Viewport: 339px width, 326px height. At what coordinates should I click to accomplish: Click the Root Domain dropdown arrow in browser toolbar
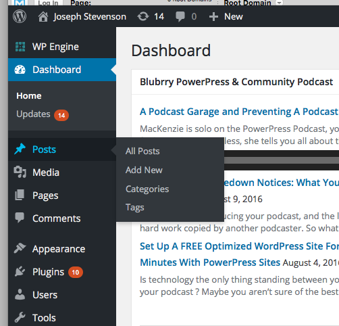point(279,3)
